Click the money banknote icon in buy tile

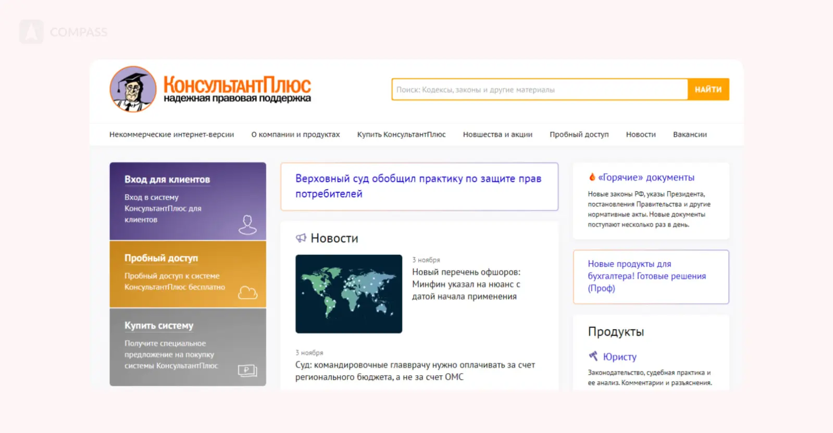(x=247, y=370)
